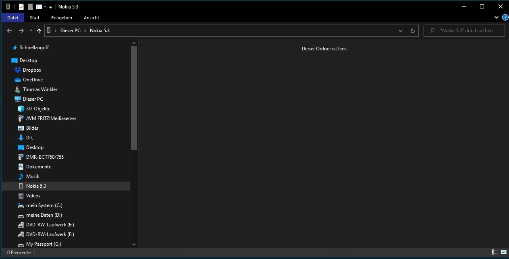The image size is (509, 259).
Task: Click the phone device icon in the title bar
Action: click(x=8, y=7)
